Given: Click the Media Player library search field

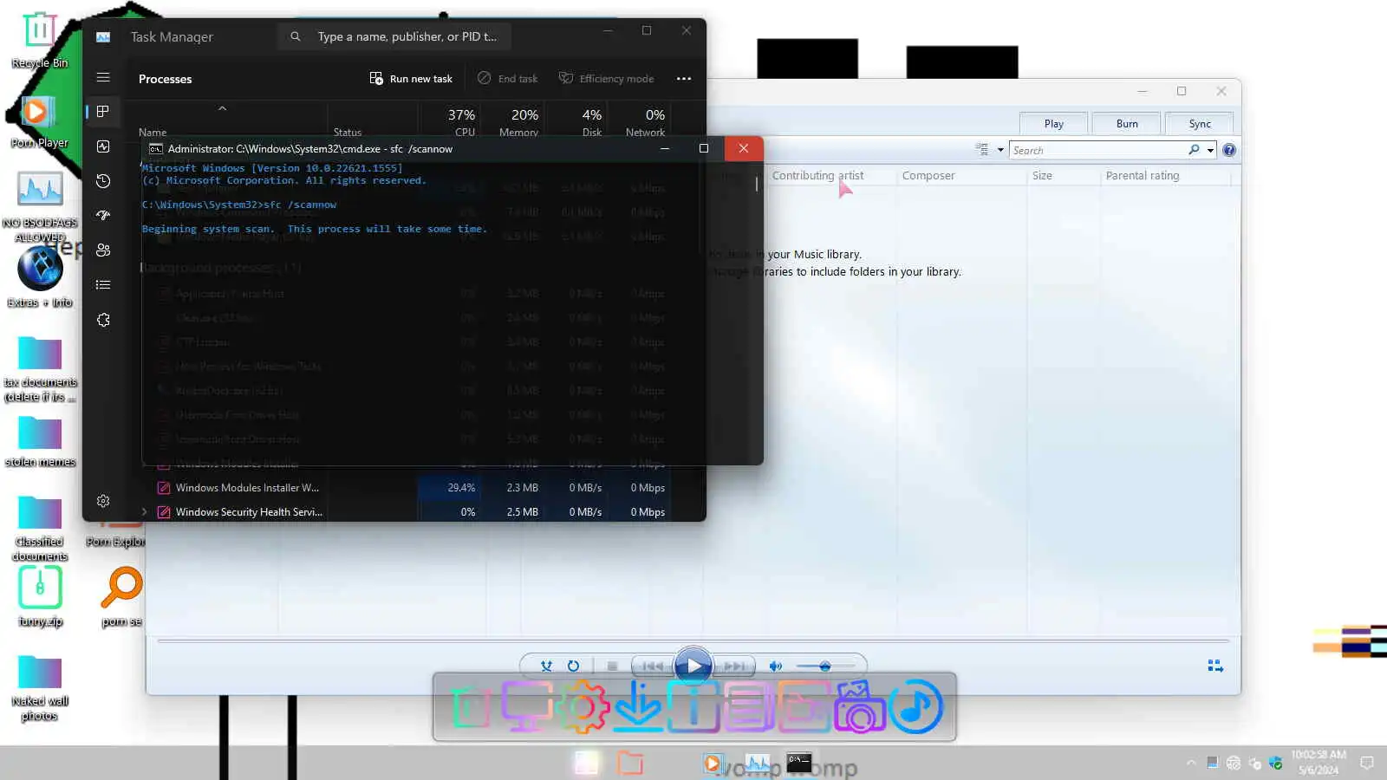Looking at the screenshot, I should (1099, 150).
